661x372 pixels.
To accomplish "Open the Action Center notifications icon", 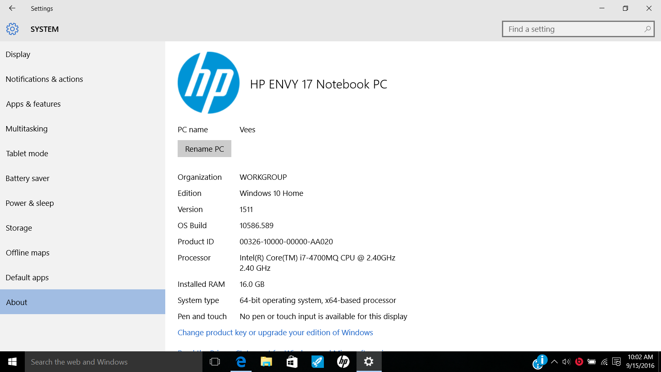I will pyautogui.click(x=616, y=362).
